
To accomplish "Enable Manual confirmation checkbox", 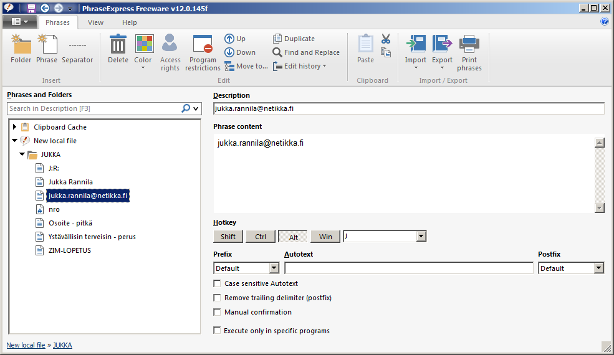I will click(217, 312).
